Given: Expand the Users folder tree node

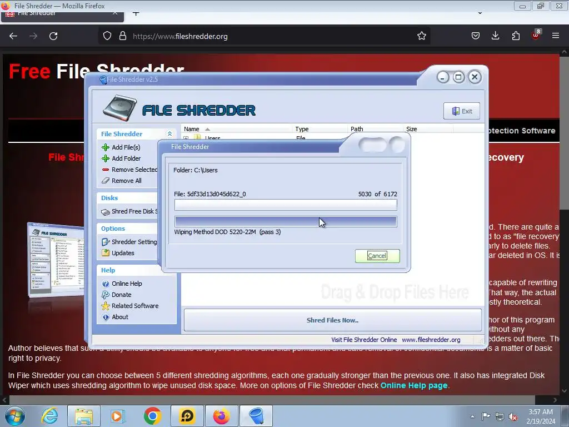Looking at the screenshot, I should click(186, 138).
